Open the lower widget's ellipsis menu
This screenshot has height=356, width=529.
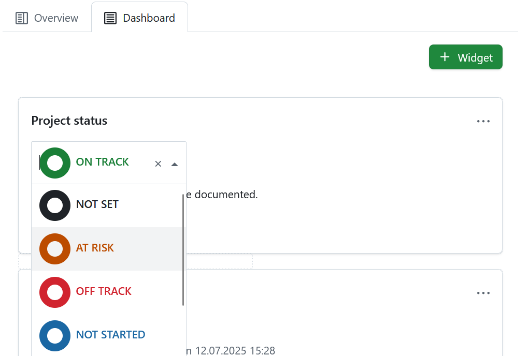[x=483, y=292]
